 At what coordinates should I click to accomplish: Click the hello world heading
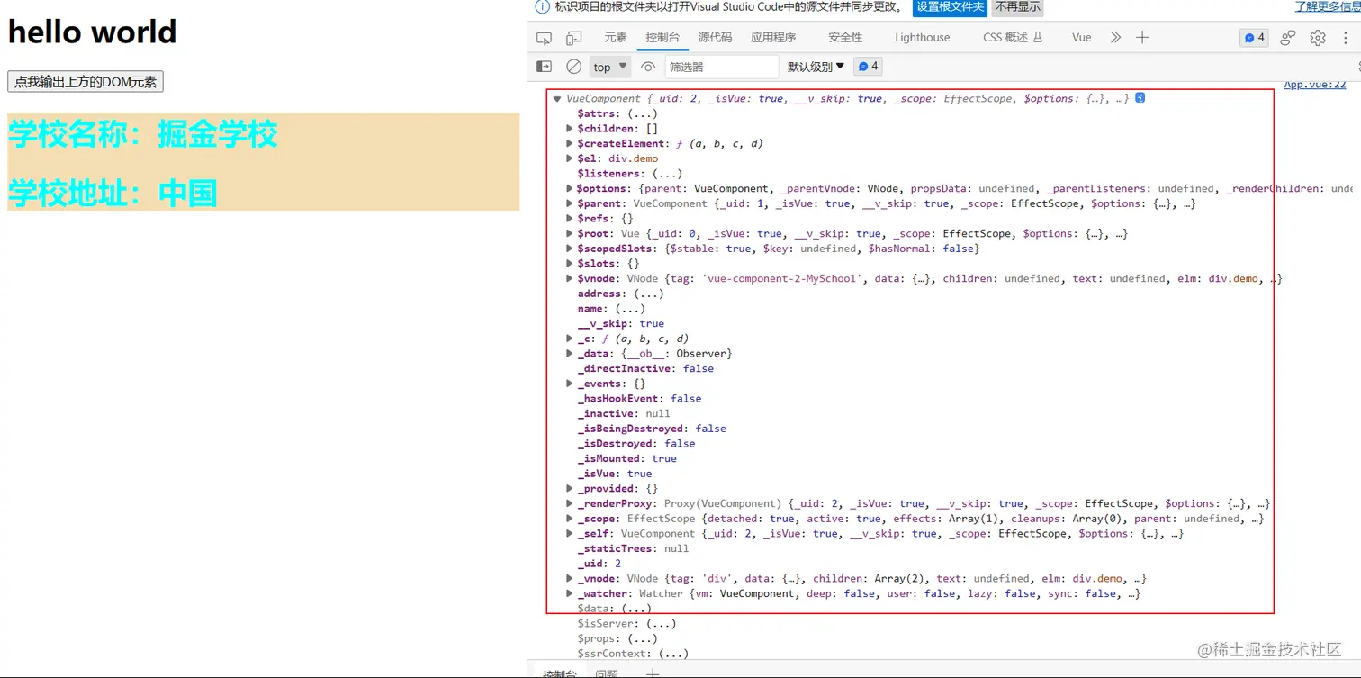92,32
